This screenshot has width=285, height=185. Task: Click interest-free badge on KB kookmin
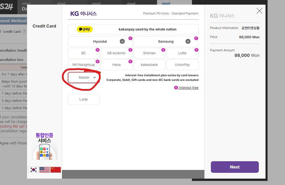click(x=130, y=50)
